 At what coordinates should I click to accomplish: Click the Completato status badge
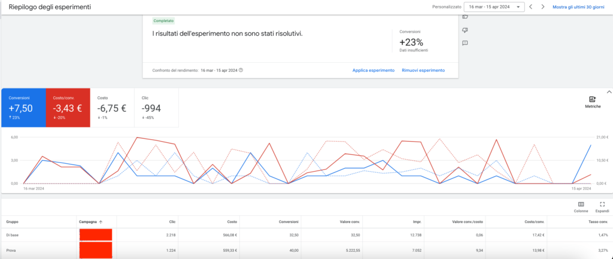(x=163, y=21)
